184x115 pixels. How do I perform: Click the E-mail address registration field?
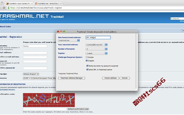pyautogui.click(x=35, y=53)
